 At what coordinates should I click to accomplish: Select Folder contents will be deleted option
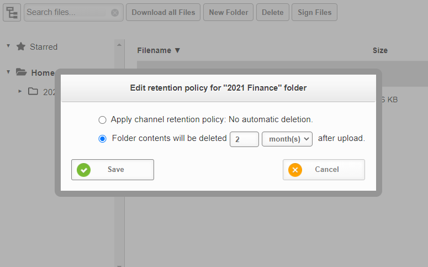coord(102,139)
